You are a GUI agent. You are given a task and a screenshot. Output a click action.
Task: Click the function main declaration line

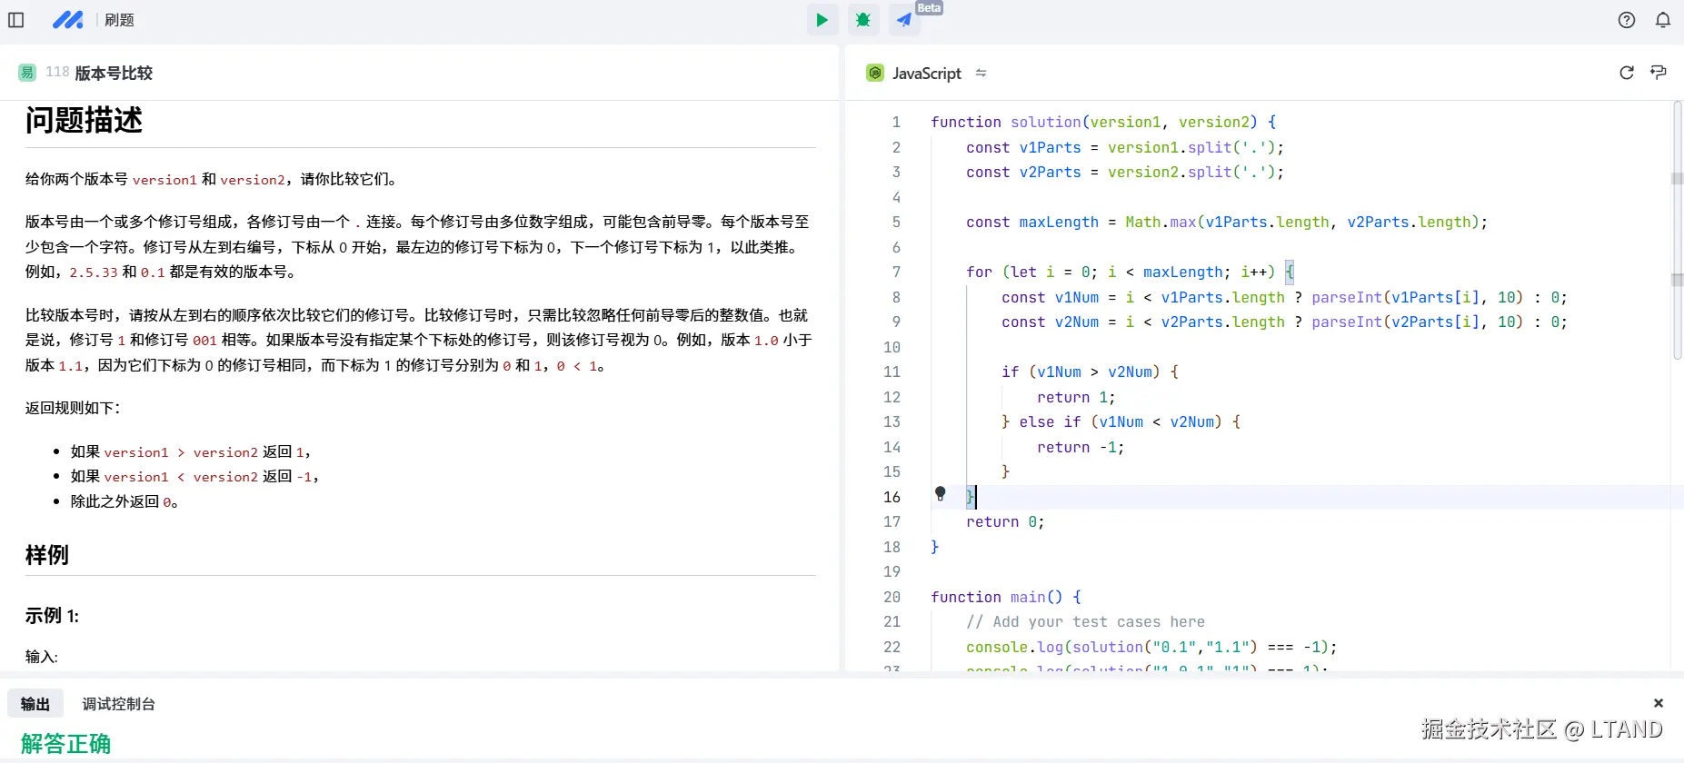(1006, 597)
